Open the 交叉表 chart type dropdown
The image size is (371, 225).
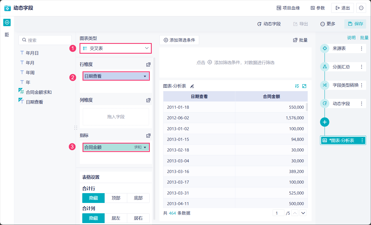click(116, 48)
